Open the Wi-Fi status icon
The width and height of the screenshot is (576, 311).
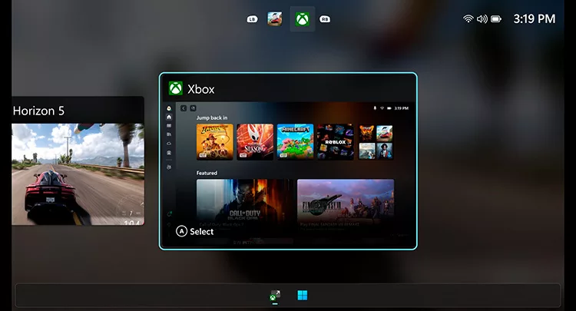[x=468, y=18]
